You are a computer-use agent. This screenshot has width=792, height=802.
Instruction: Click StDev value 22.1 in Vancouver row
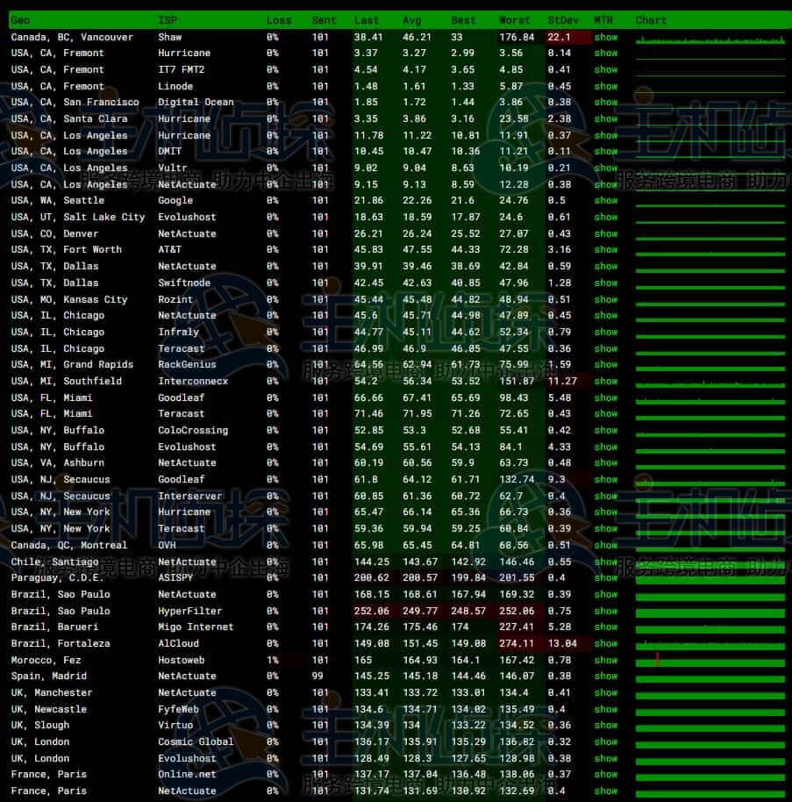pyautogui.click(x=559, y=38)
